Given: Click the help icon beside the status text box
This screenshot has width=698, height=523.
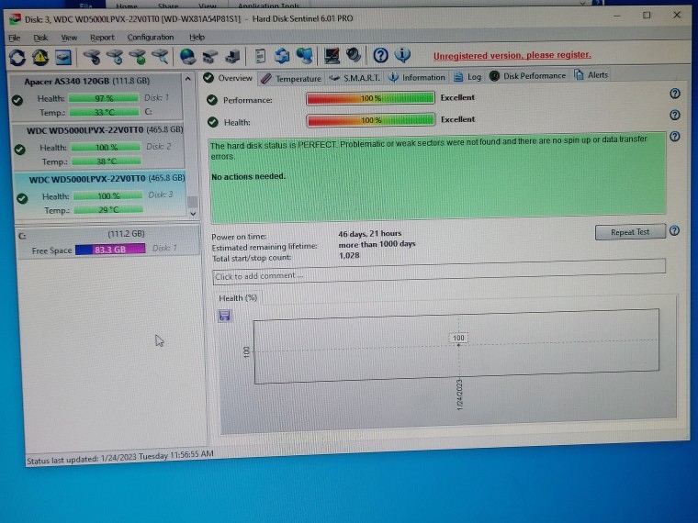Looking at the screenshot, I should pos(675,136).
